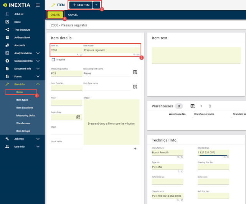Click the Reference No. field
Viewport: 246px width, 204px height.
[x=167, y=181]
